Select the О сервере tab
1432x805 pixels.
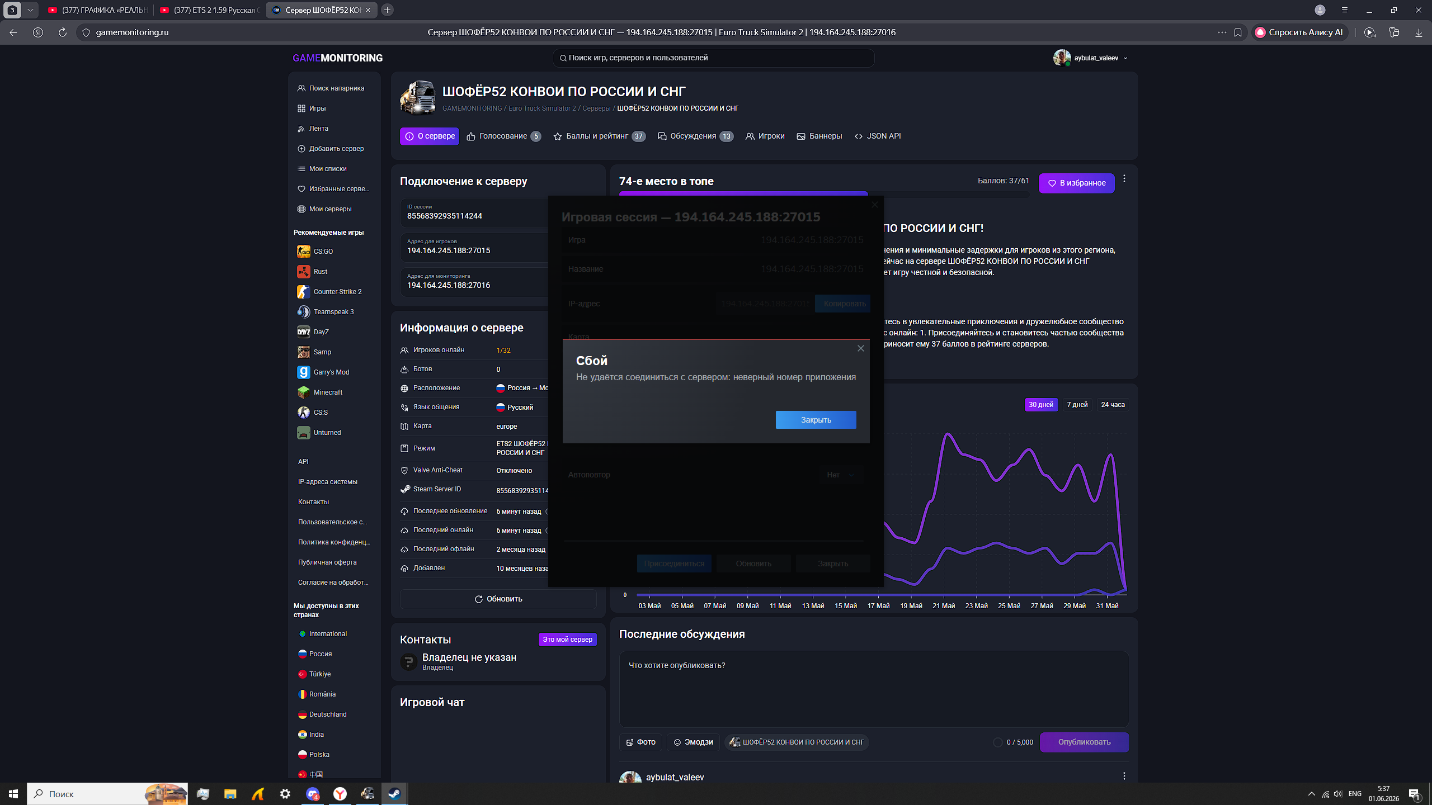[x=430, y=136]
